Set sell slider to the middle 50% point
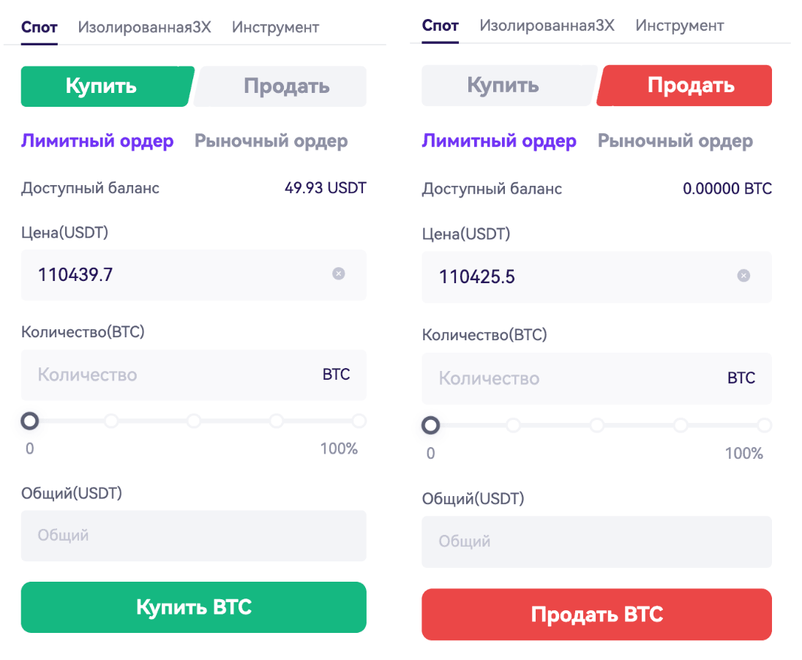 pyautogui.click(x=597, y=425)
